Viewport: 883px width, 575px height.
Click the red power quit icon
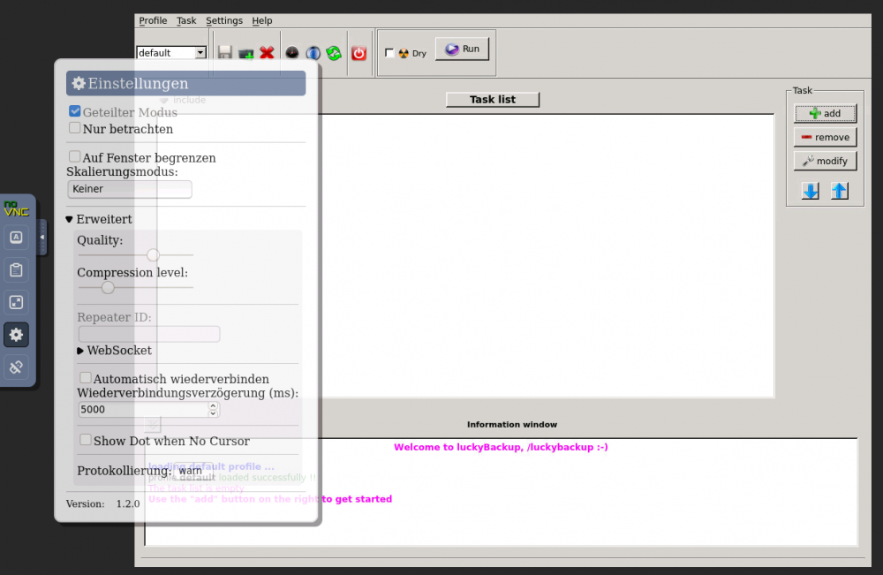(358, 53)
